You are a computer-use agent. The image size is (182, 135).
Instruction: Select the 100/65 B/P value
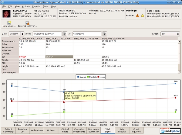coord(105,57)
